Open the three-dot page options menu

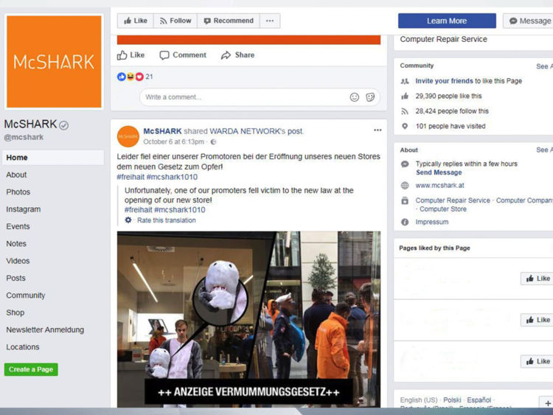pyautogui.click(x=270, y=21)
